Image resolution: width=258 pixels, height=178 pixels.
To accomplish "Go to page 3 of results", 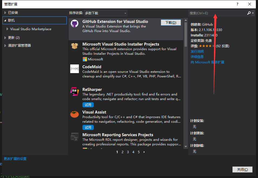I will coord(128,152).
